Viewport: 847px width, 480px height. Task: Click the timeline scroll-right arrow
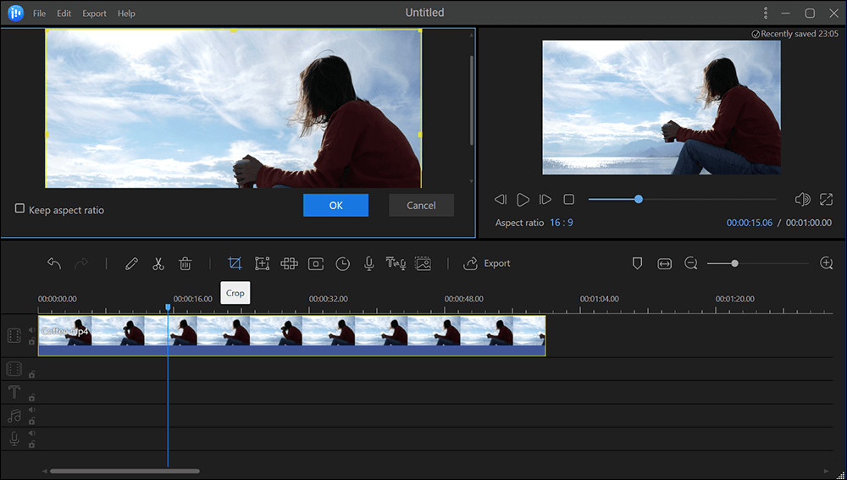[826, 471]
